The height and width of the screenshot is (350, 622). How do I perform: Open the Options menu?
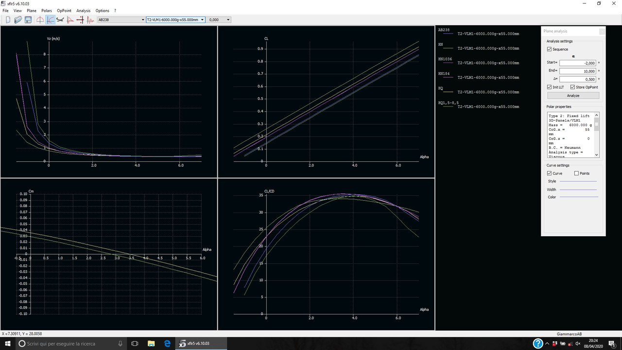102,11
